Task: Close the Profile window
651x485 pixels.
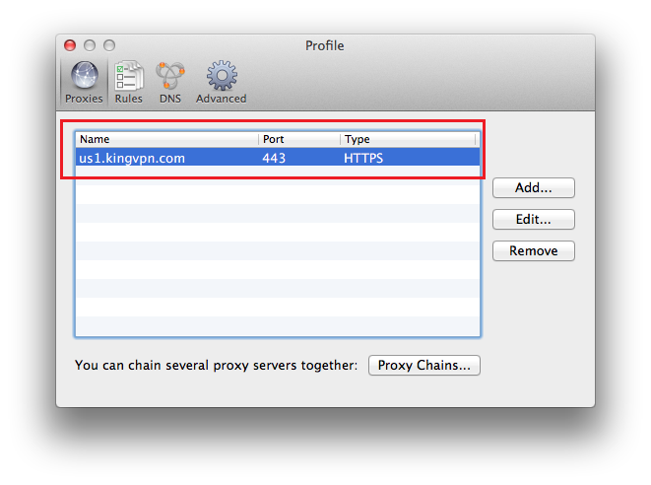Action: [70, 45]
